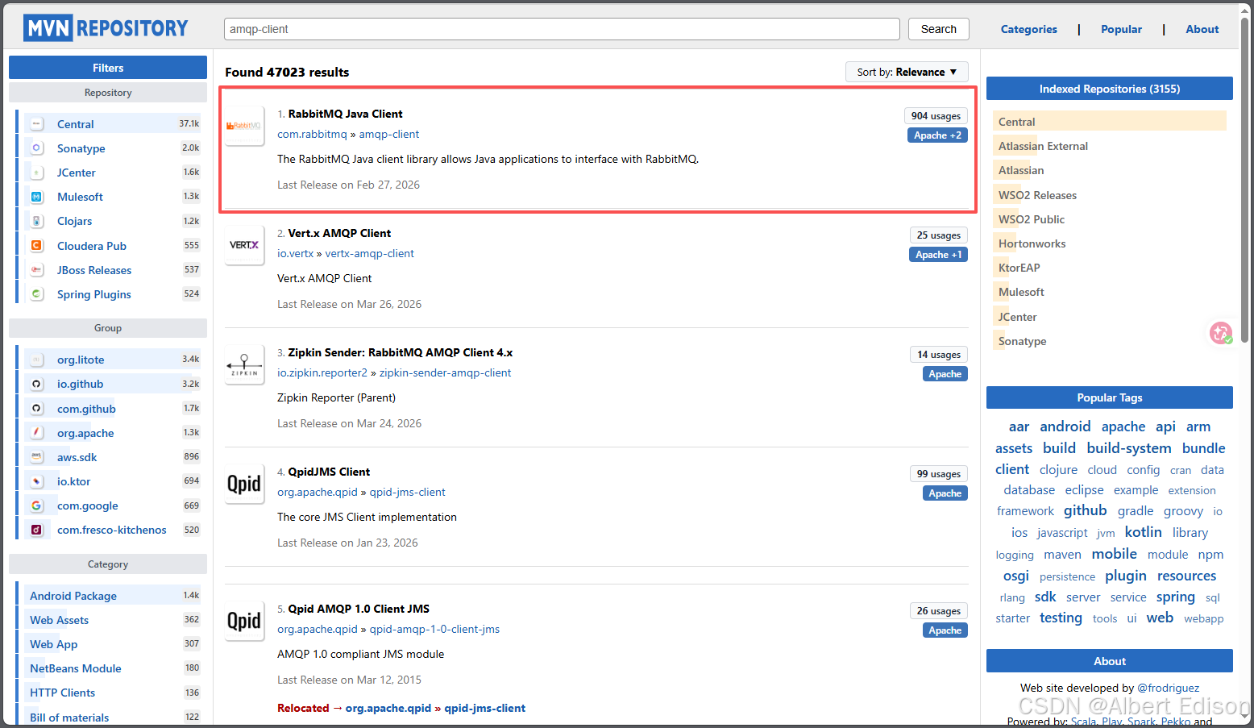View the 99 usages badge
The image size is (1254, 728).
click(938, 474)
